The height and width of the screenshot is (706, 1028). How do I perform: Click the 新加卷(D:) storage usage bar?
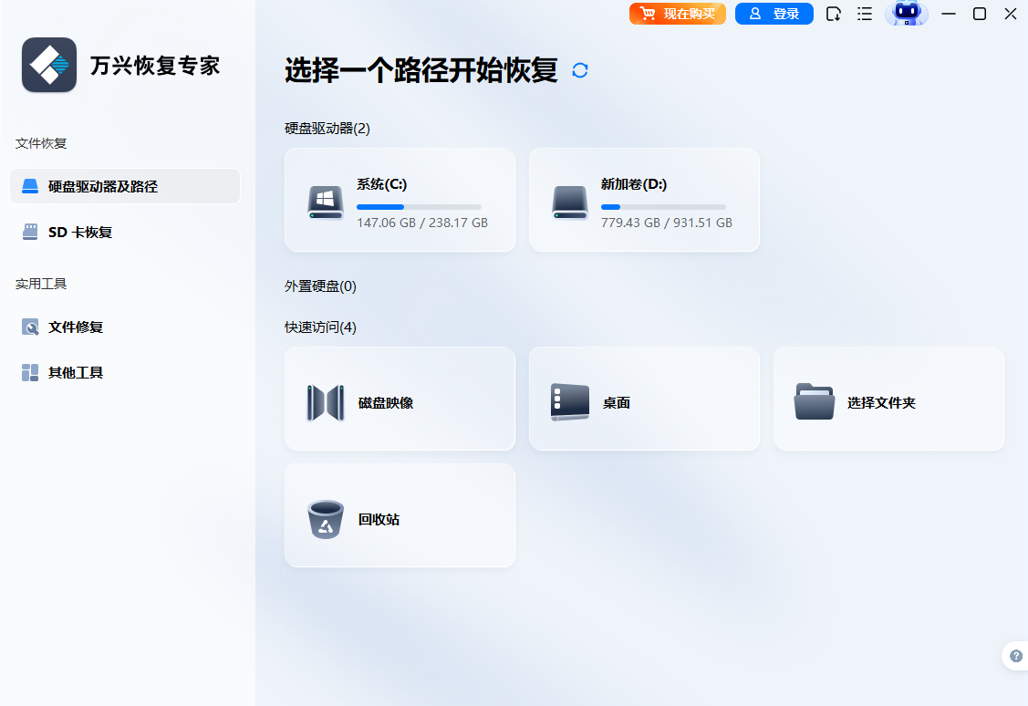coord(663,207)
